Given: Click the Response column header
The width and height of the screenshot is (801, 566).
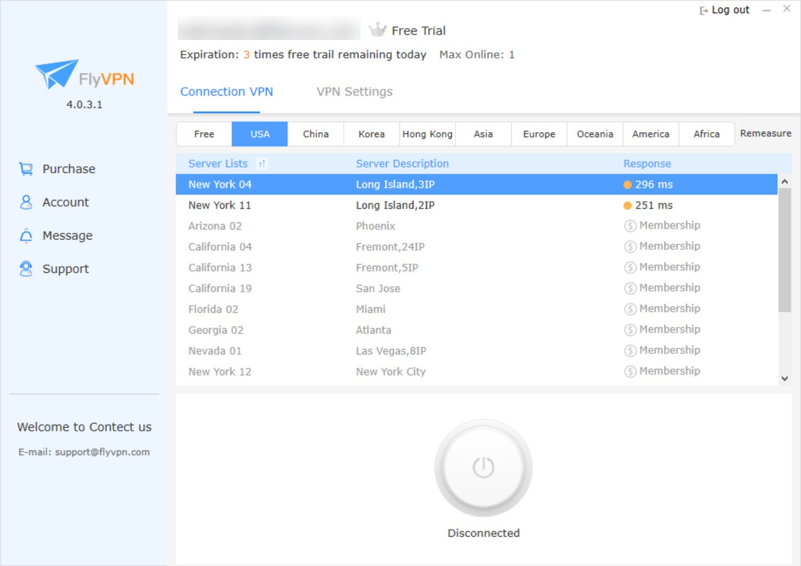Looking at the screenshot, I should (x=647, y=164).
